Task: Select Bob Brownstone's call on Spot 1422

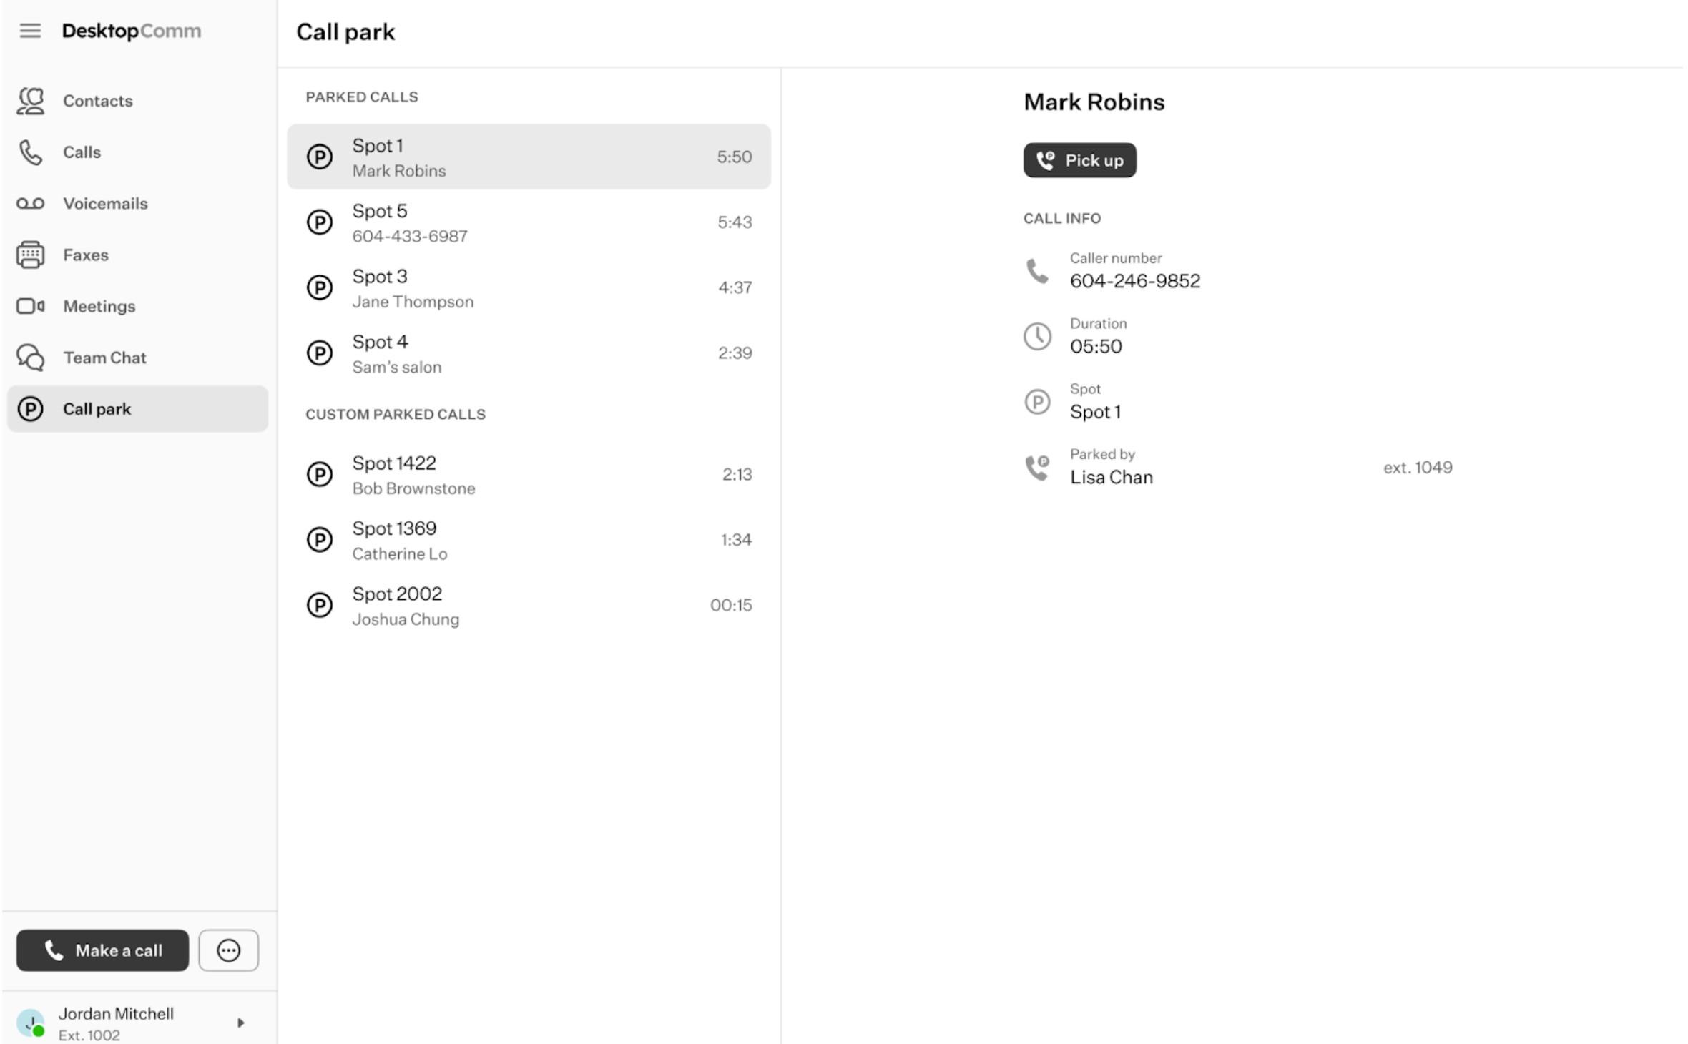Action: [x=529, y=474]
